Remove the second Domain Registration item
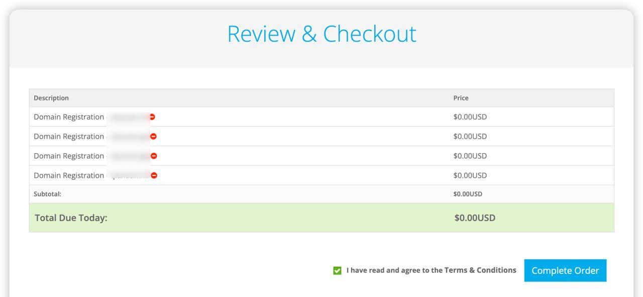The height and width of the screenshot is (297, 643). pyautogui.click(x=154, y=136)
